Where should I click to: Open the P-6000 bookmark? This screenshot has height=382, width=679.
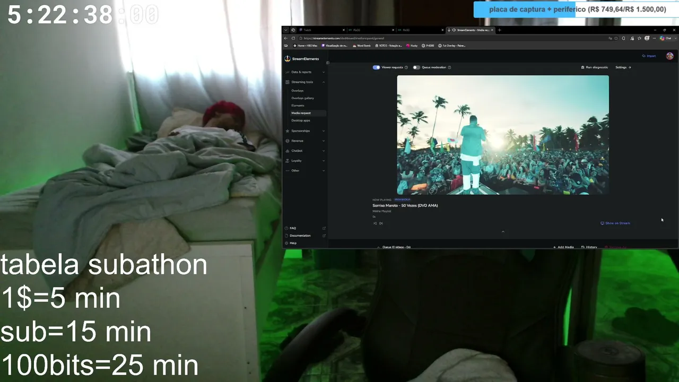[428, 46]
